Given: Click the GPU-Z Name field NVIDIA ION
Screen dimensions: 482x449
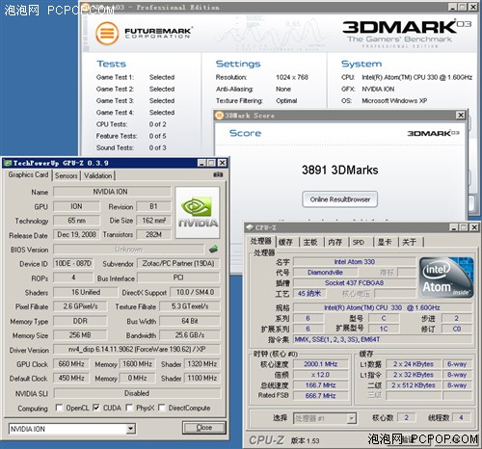Looking at the screenshot, I should point(112,192).
